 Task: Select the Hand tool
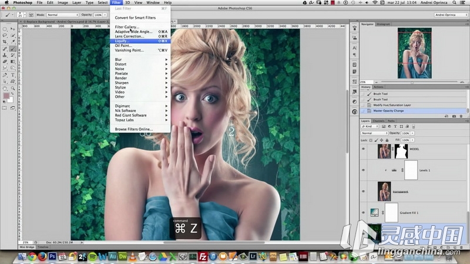[5, 89]
